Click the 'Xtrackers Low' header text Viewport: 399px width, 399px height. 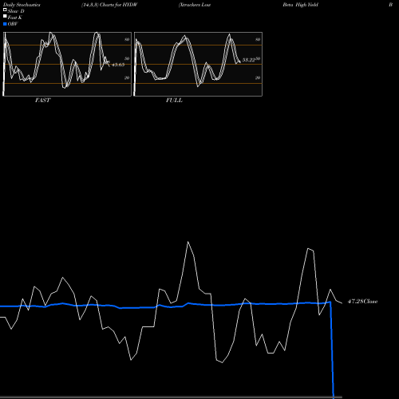click(x=195, y=5)
